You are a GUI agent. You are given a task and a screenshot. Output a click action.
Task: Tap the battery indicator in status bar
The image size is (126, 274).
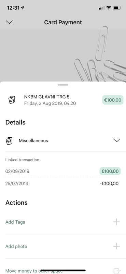117,8
